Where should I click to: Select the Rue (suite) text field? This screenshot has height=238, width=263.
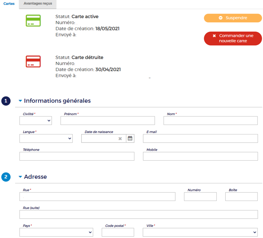[x=138, y=214]
